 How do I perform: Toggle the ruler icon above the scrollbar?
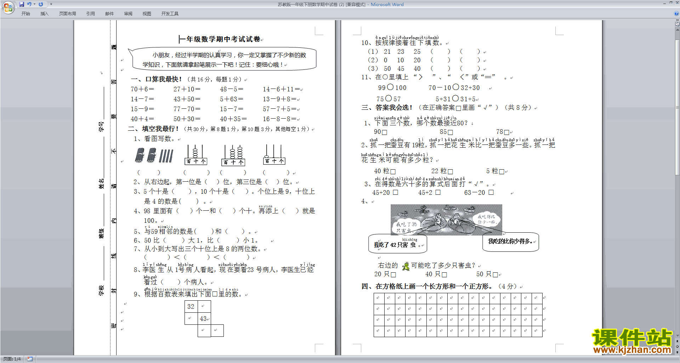tap(678, 24)
